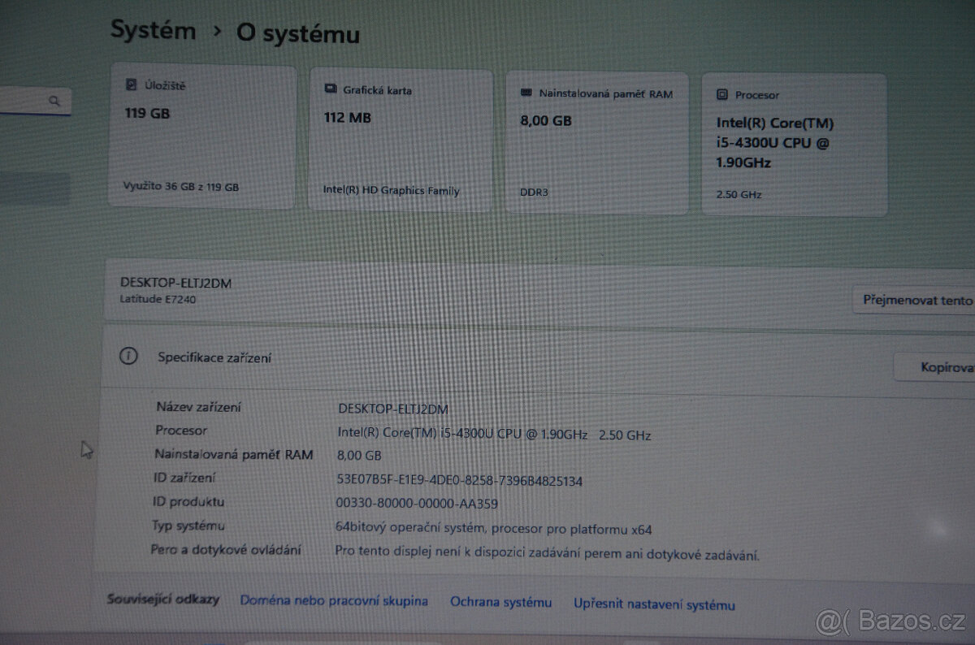This screenshot has height=645, width=975.
Task: Click 8,00 GB value in RAM card
Action: click(x=546, y=120)
